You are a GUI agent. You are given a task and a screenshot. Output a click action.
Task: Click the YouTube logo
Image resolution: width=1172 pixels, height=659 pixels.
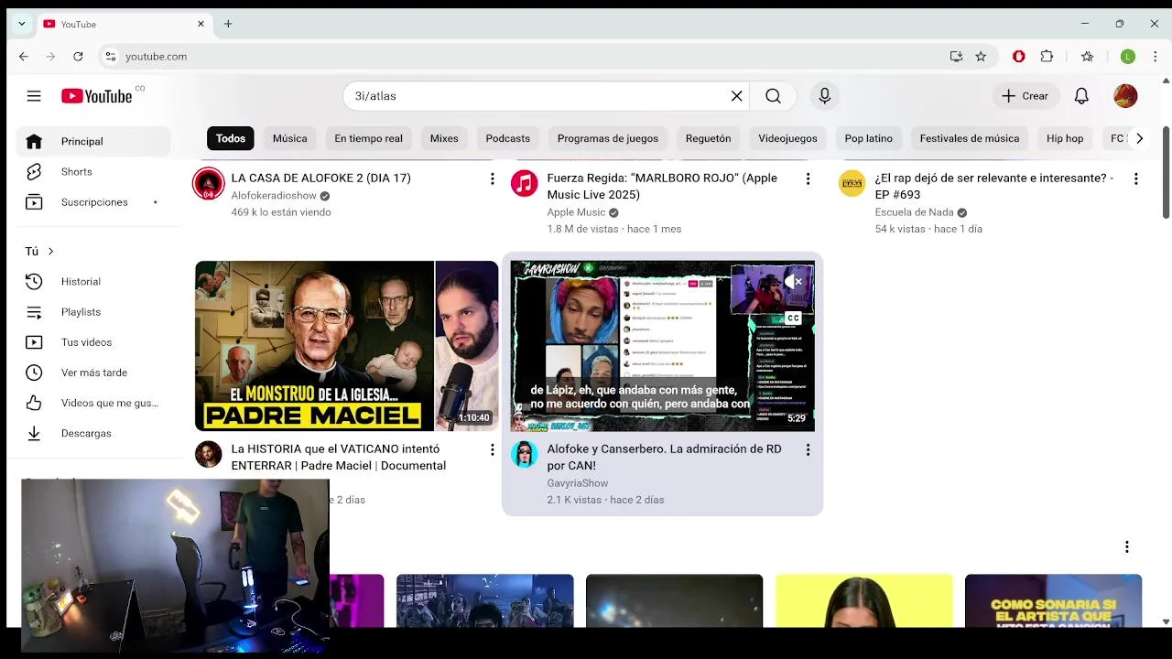coord(97,96)
